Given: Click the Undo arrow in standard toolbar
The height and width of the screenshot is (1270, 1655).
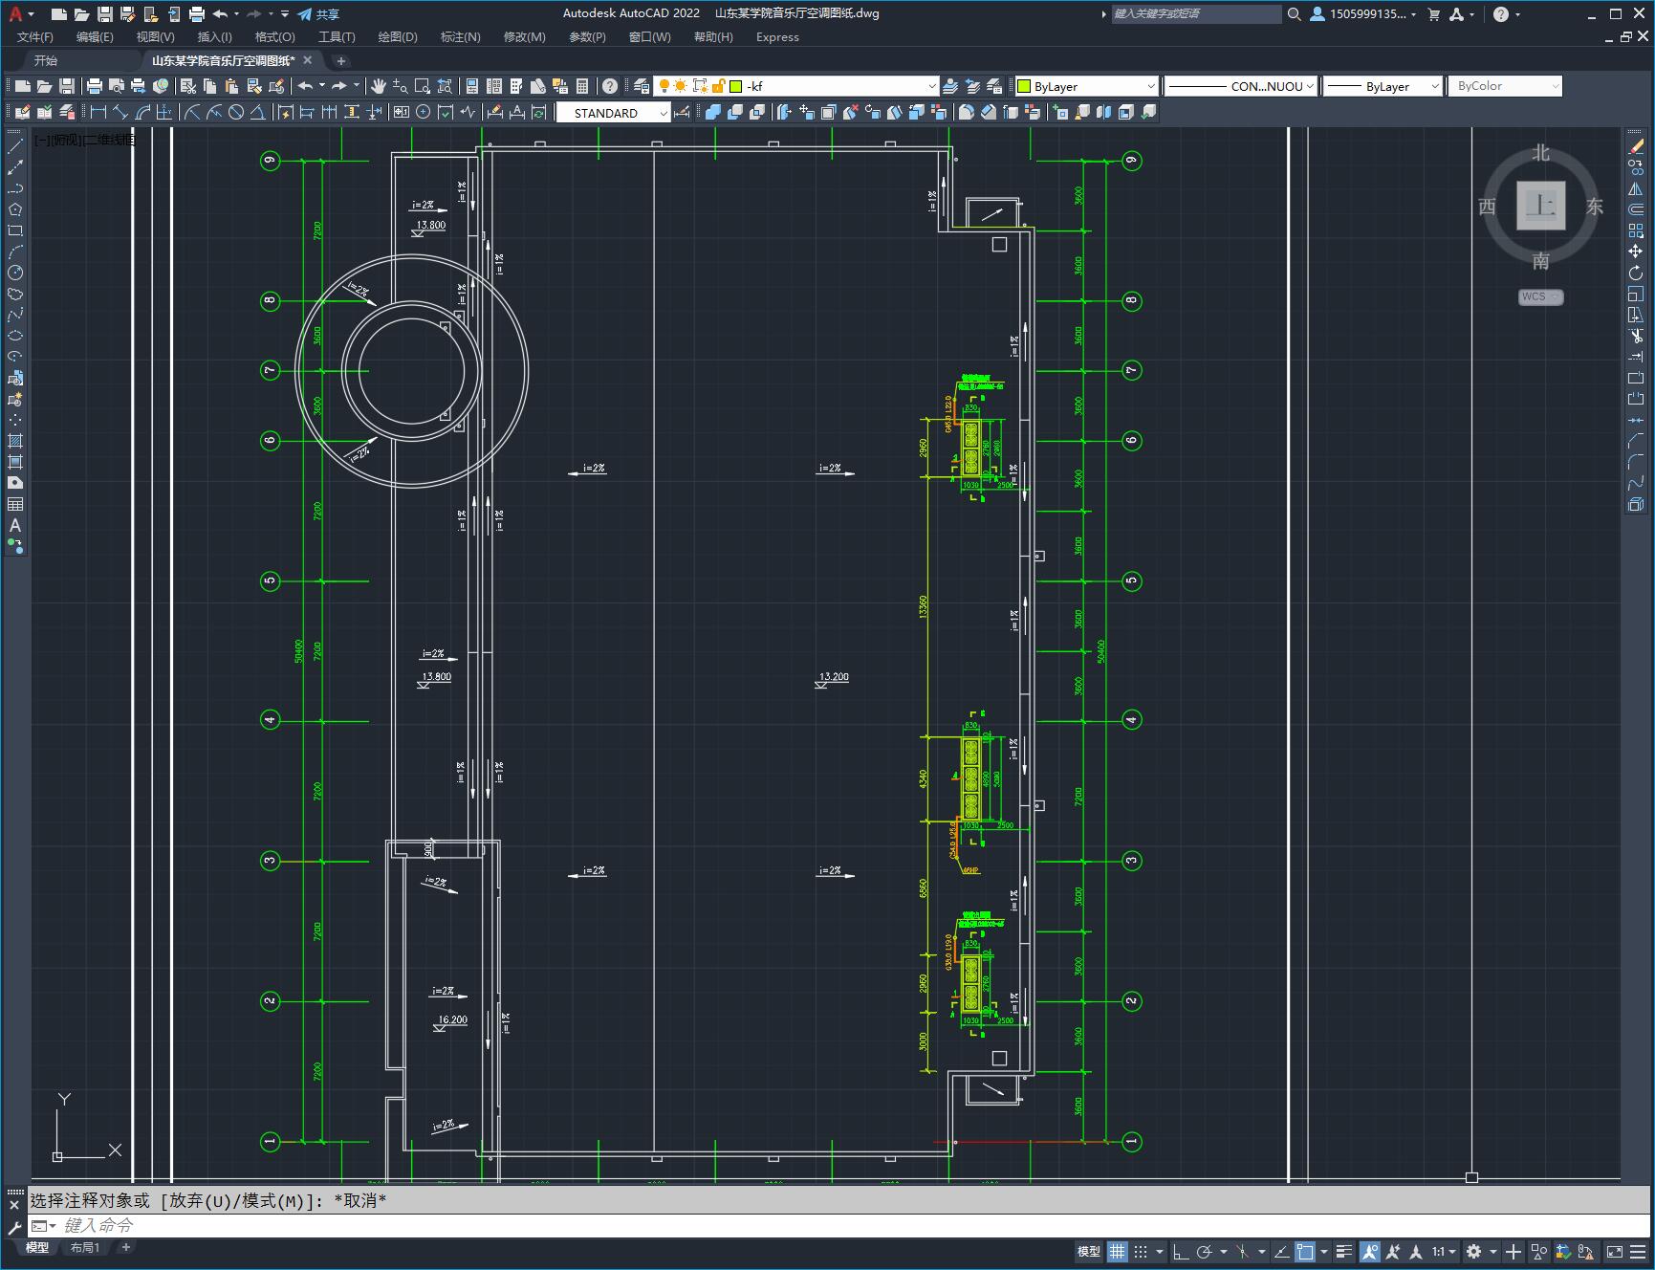Looking at the screenshot, I should click(305, 86).
